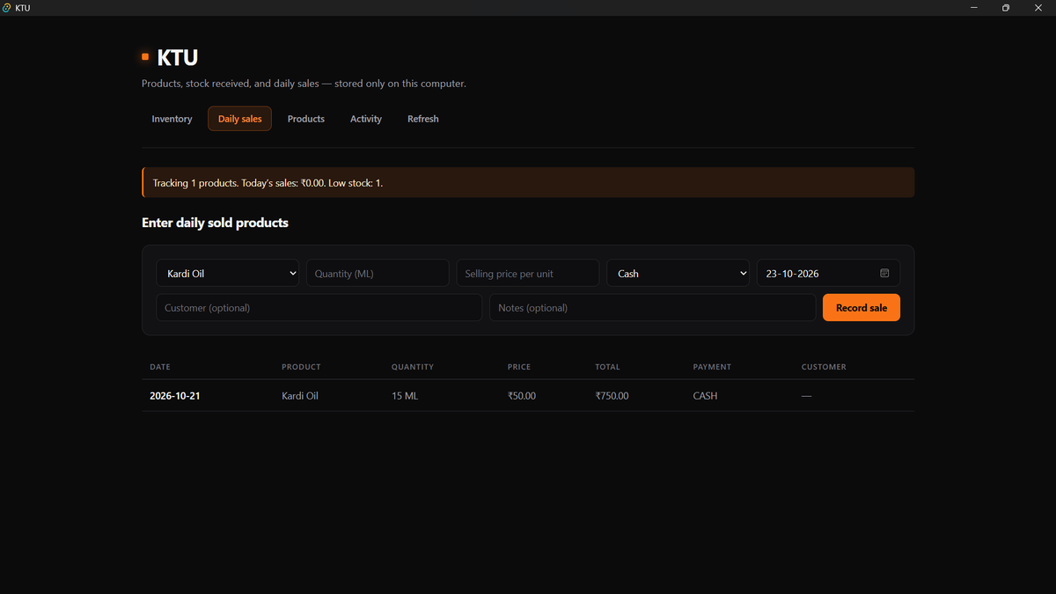Click the tracking summary status banner
Screen dimensions: 1056x594
pos(528,182)
